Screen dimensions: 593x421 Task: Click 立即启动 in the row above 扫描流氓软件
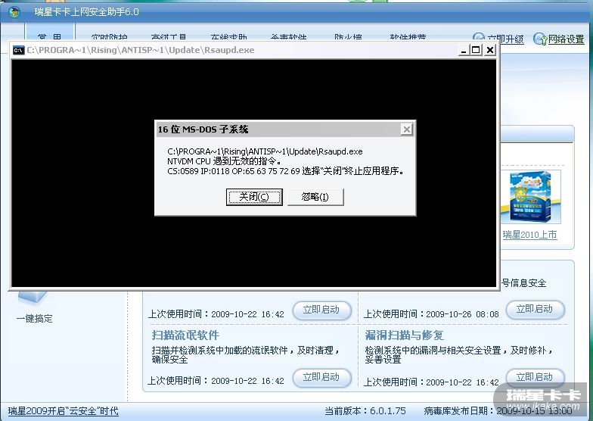coord(322,310)
